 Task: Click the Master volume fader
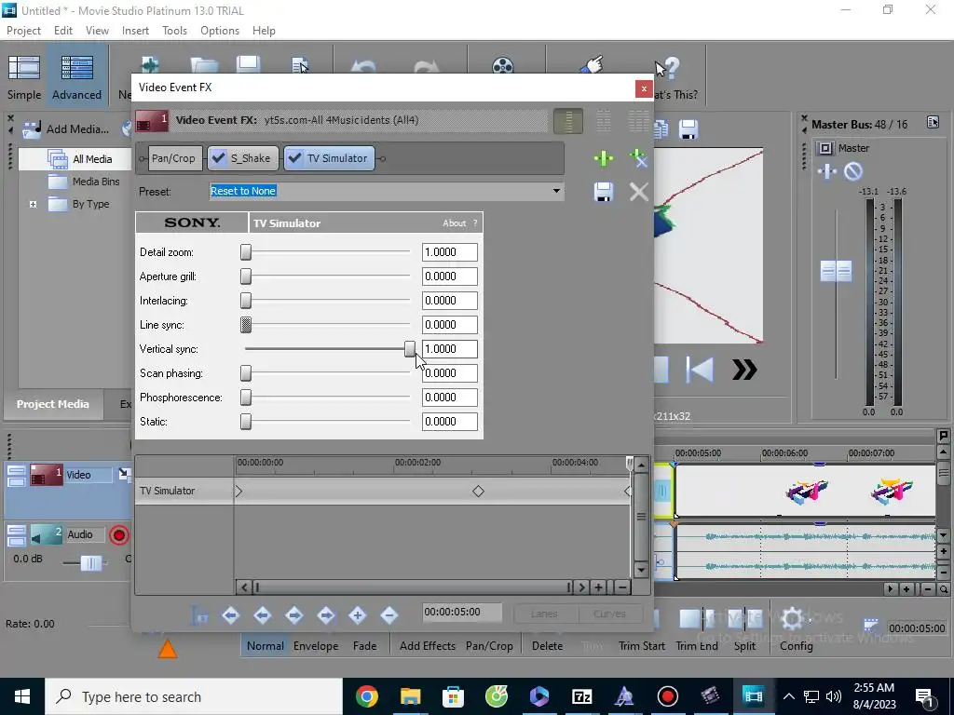click(836, 271)
